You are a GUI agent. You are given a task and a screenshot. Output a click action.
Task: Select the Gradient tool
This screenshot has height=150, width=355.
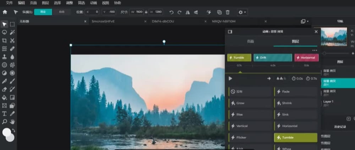click(x=12, y=97)
